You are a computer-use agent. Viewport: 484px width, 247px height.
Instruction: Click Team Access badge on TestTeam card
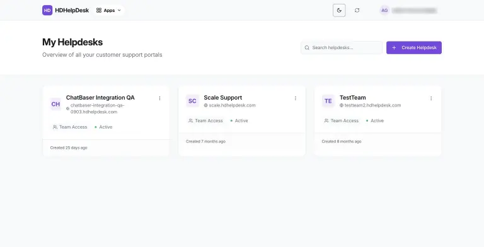point(342,121)
